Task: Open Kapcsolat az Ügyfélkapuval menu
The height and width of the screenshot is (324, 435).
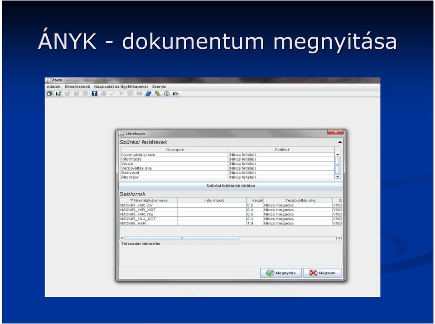Action: pyautogui.click(x=121, y=86)
